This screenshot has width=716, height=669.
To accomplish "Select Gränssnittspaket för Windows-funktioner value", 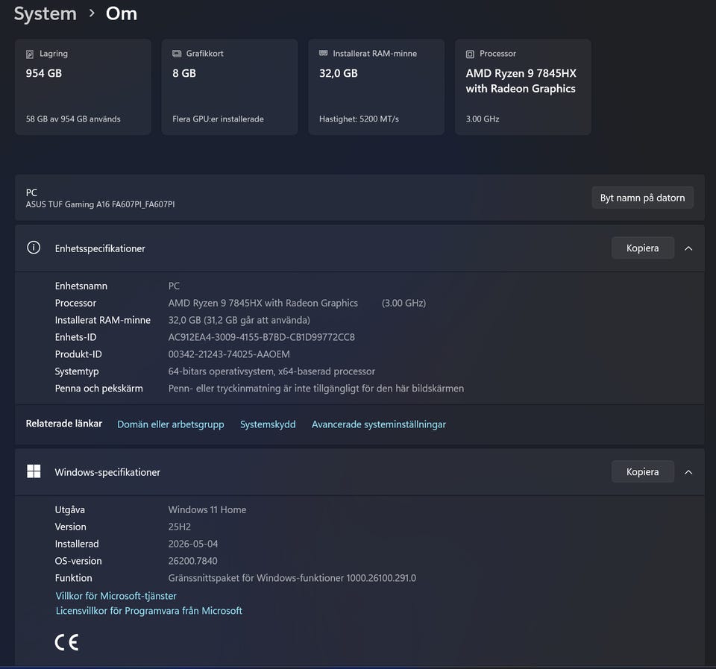I will [292, 578].
